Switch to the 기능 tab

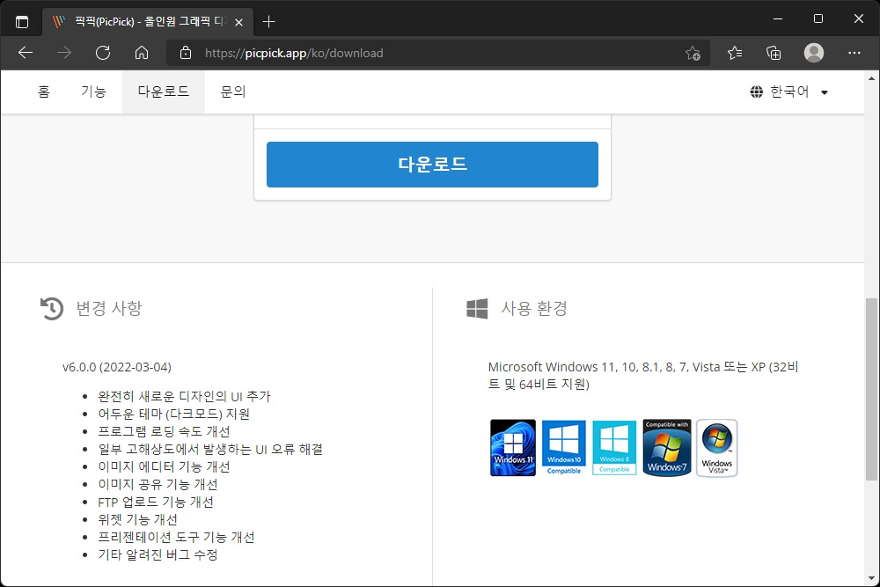[93, 91]
